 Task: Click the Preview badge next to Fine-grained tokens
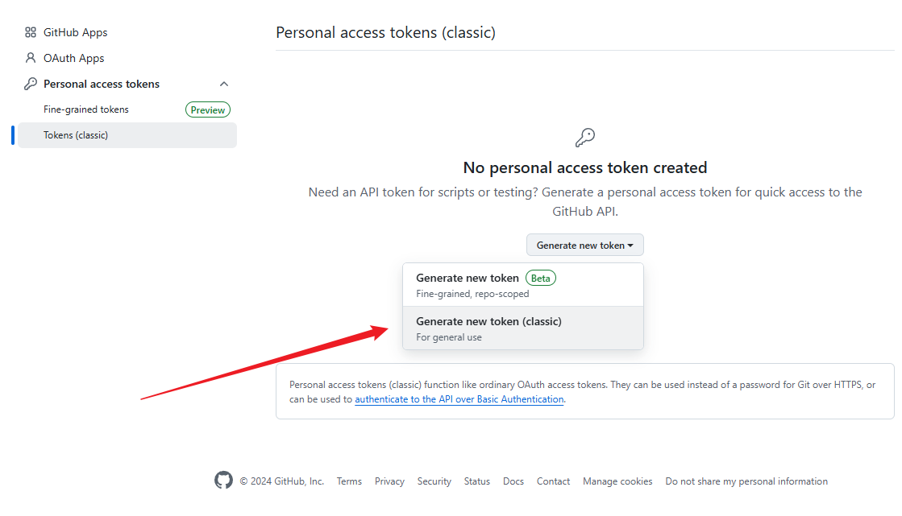208,110
